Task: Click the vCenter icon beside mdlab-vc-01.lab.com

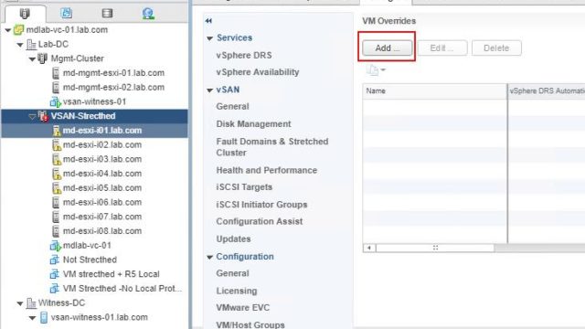Action: 18,30
